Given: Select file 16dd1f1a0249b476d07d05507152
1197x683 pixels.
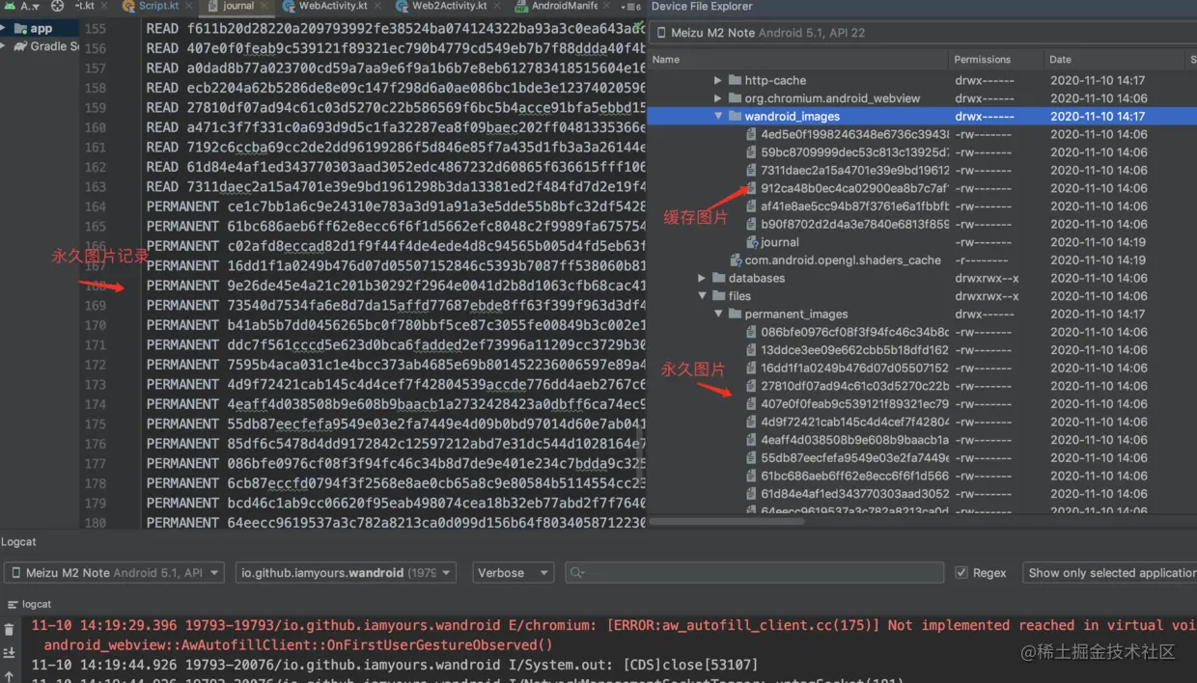Looking at the screenshot, I should (x=854, y=368).
